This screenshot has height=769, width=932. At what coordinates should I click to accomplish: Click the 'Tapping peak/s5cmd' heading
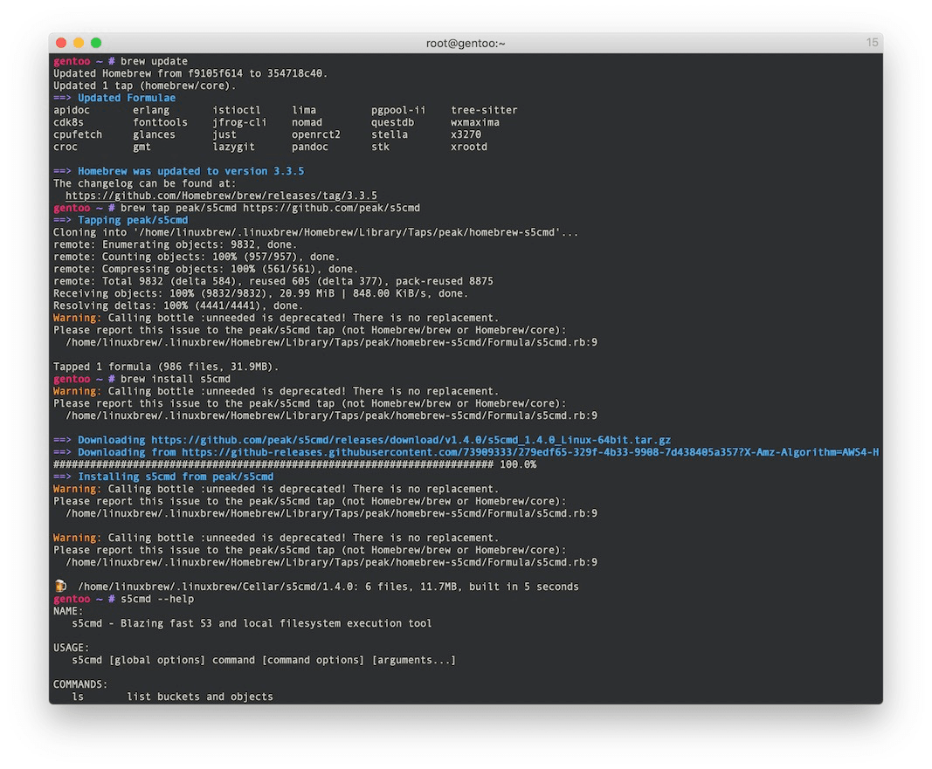click(133, 220)
